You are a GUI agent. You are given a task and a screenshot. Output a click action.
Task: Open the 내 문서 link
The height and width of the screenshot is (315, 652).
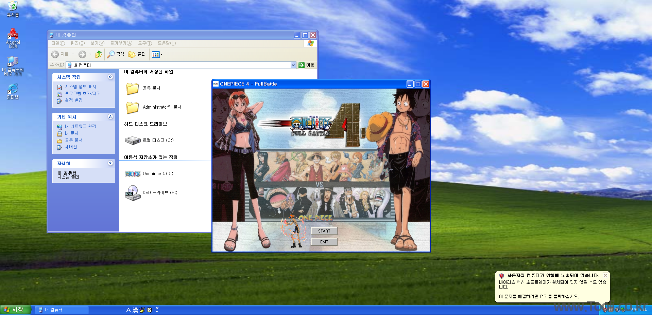point(71,133)
